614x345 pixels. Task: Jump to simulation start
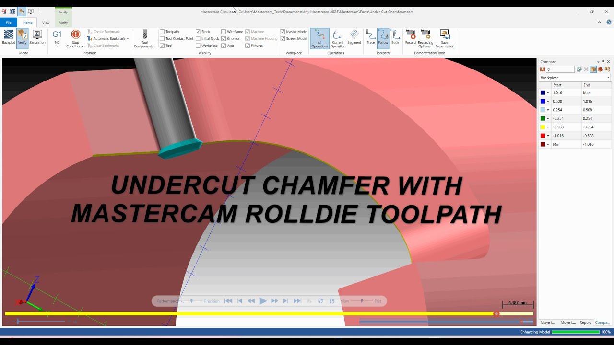pos(228,301)
